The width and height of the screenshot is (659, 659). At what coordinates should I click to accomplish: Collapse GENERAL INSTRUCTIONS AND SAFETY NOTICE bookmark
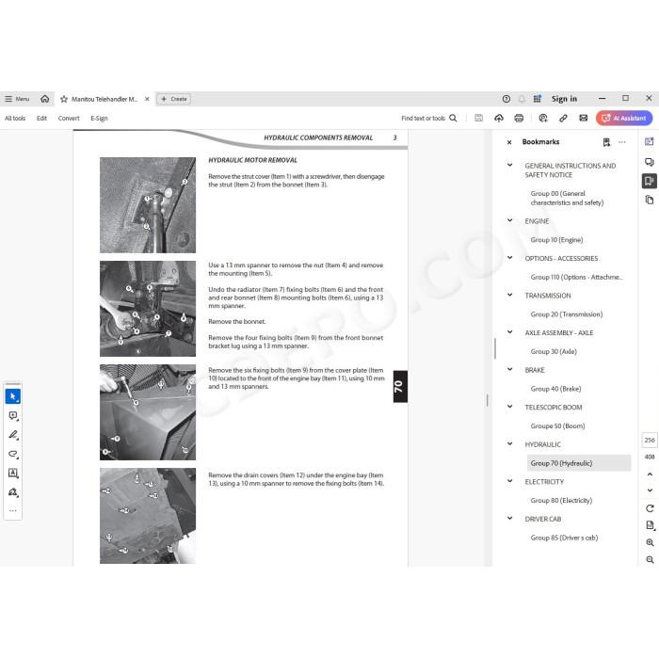point(510,165)
